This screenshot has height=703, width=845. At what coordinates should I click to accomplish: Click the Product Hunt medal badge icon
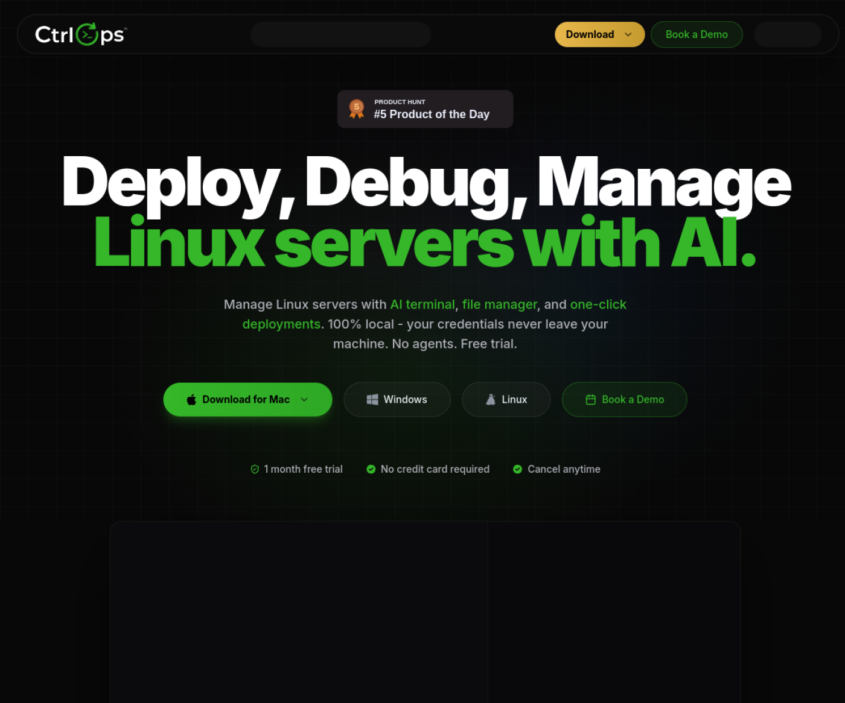(357, 109)
